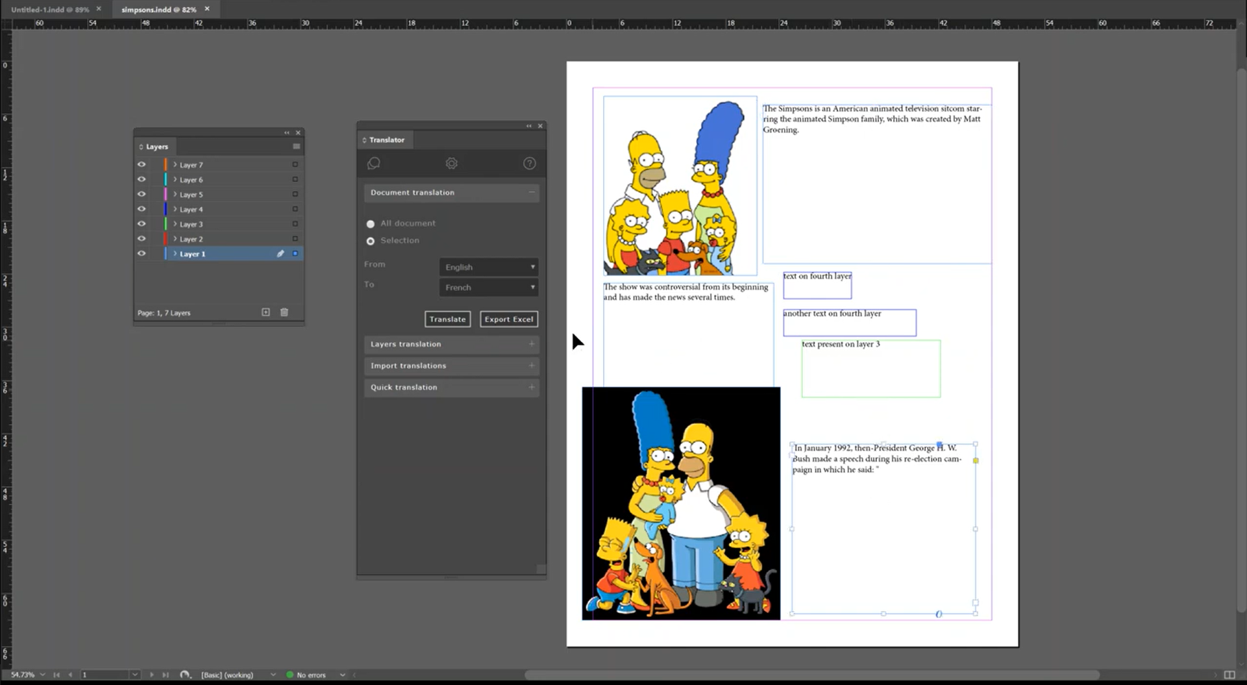Click the horizontal scrollbar at the bottom
Image resolution: width=1247 pixels, height=685 pixels.
[811, 675]
